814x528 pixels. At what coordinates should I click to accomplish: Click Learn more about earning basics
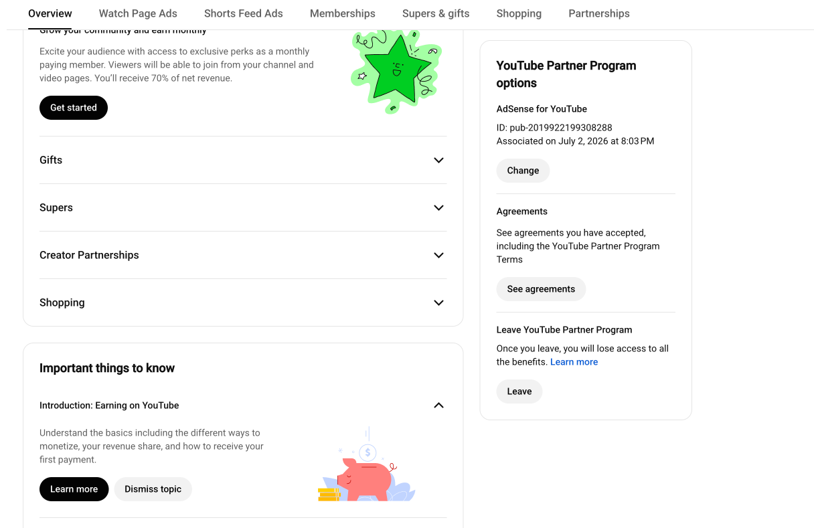74,489
